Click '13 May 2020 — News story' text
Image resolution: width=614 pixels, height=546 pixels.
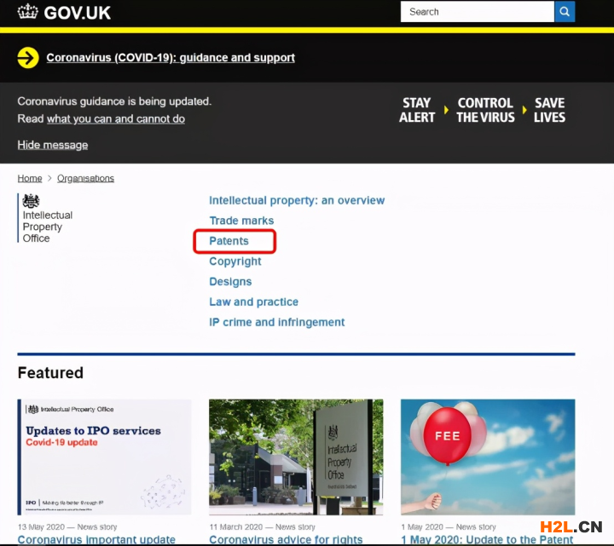point(67,527)
